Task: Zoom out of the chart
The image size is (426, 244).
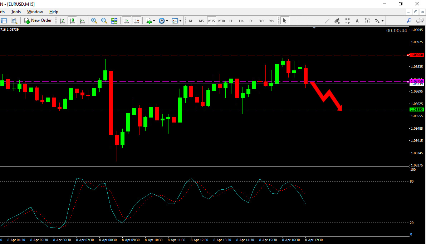Action: [x=104, y=21]
